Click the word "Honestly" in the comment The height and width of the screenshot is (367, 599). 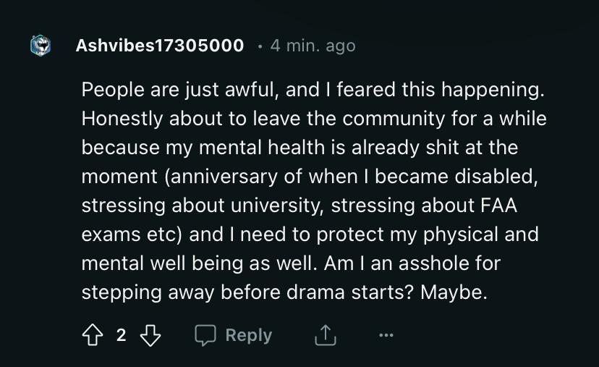(x=118, y=119)
